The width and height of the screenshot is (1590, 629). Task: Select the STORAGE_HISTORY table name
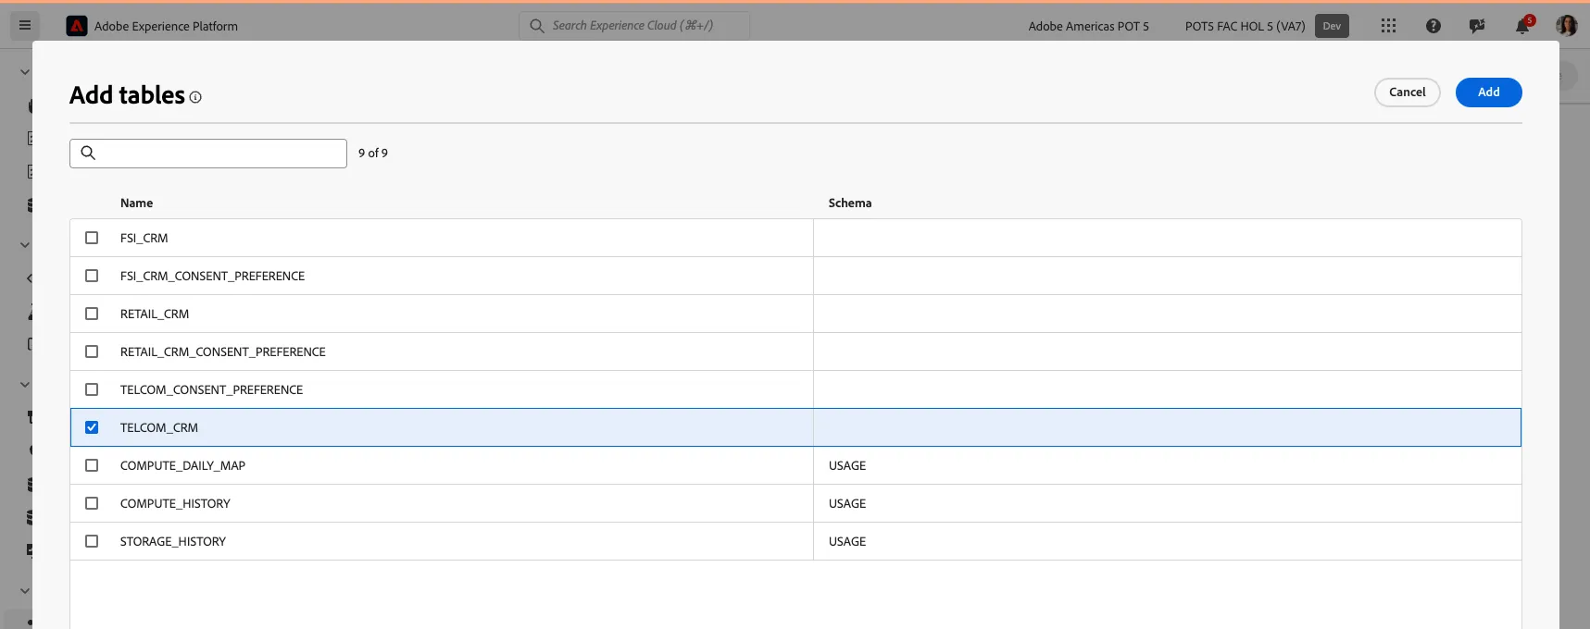(x=173, y=541)
